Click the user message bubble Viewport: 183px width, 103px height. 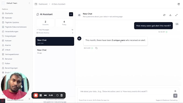click(153, 26)
